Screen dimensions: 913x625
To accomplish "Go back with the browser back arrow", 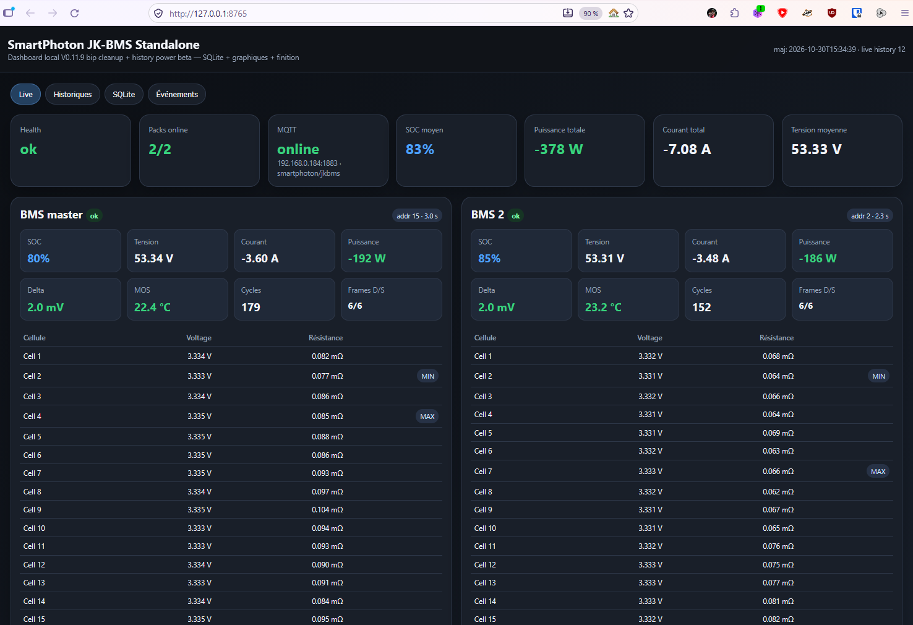I will click(x=30, y=13).
